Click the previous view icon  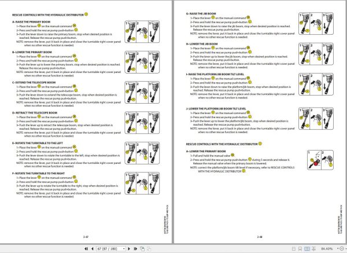[x=142, y=249]
